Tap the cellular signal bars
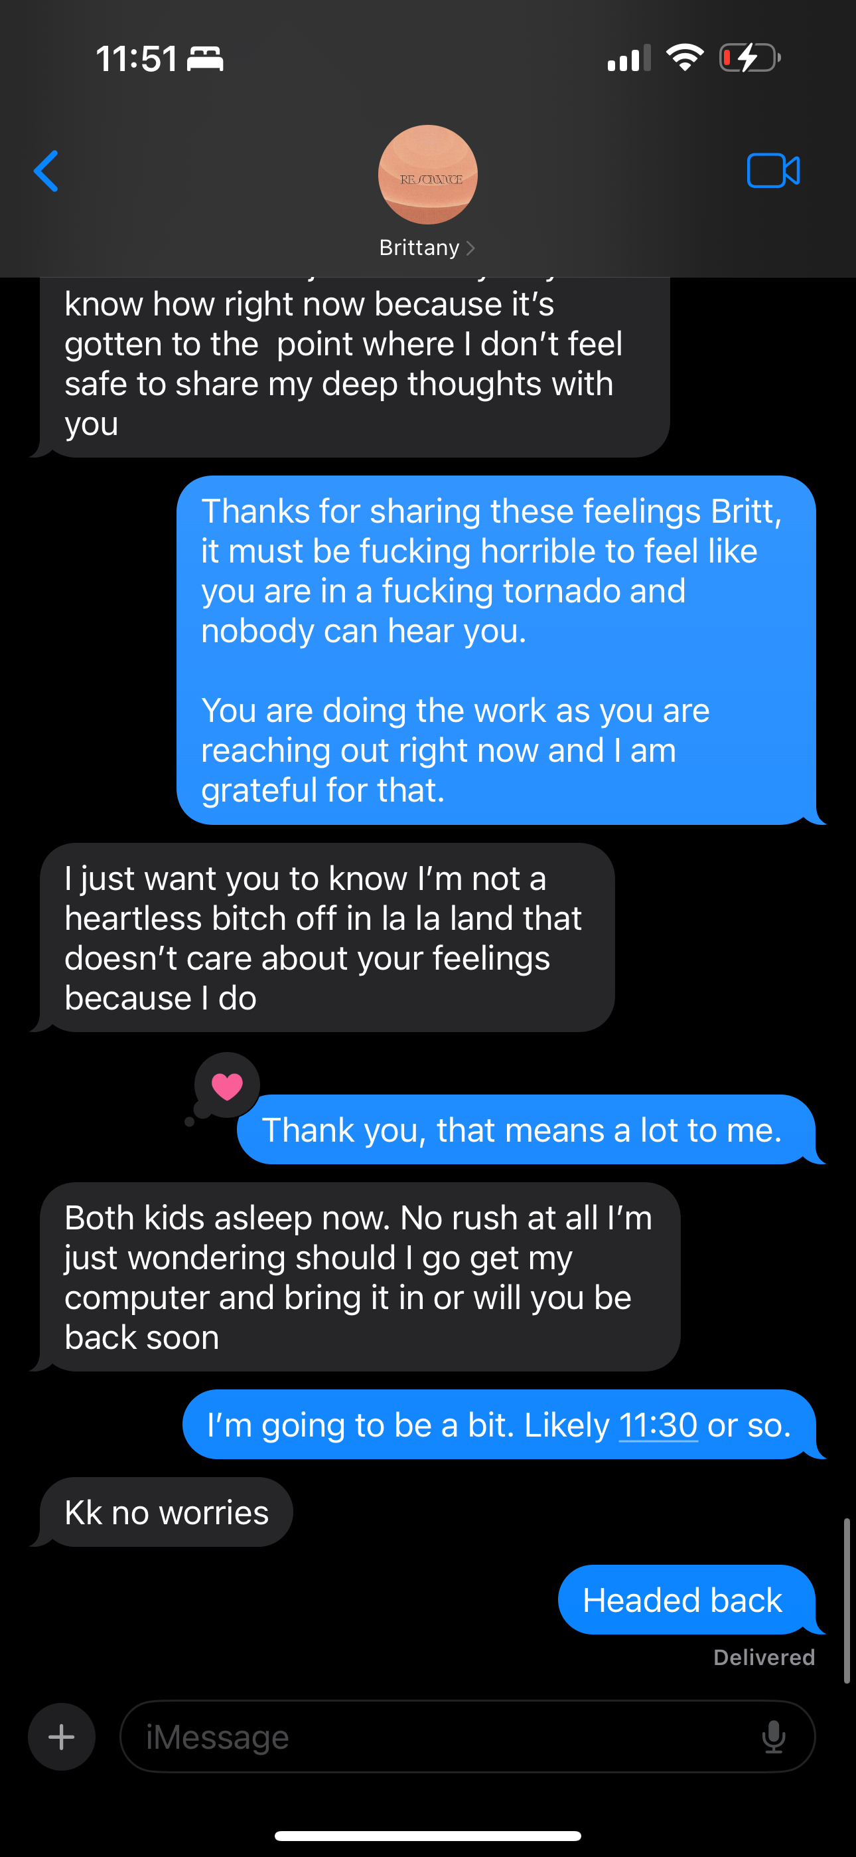This screenshot has height=1857, width=856. point(628,58)
